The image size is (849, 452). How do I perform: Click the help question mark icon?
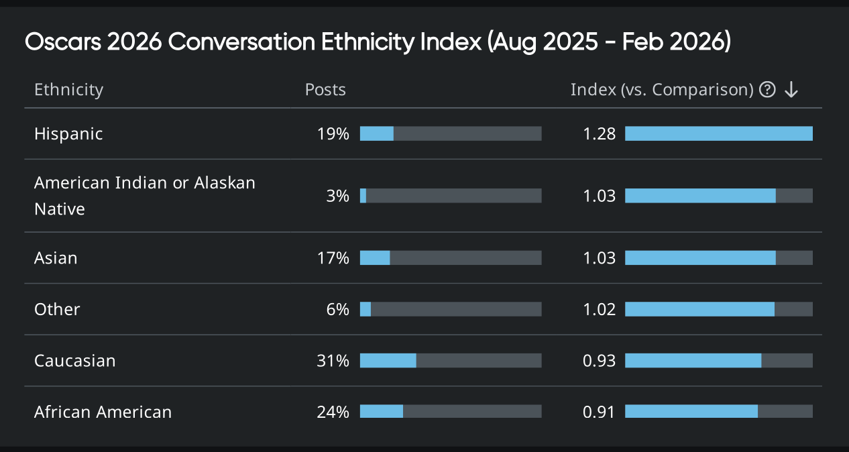click(x=767, y=90)
